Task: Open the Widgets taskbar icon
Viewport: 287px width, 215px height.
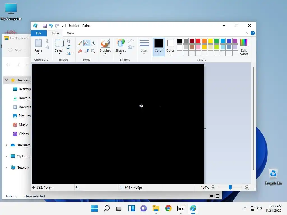Action: pyautogui.click(x=131, y=208)
